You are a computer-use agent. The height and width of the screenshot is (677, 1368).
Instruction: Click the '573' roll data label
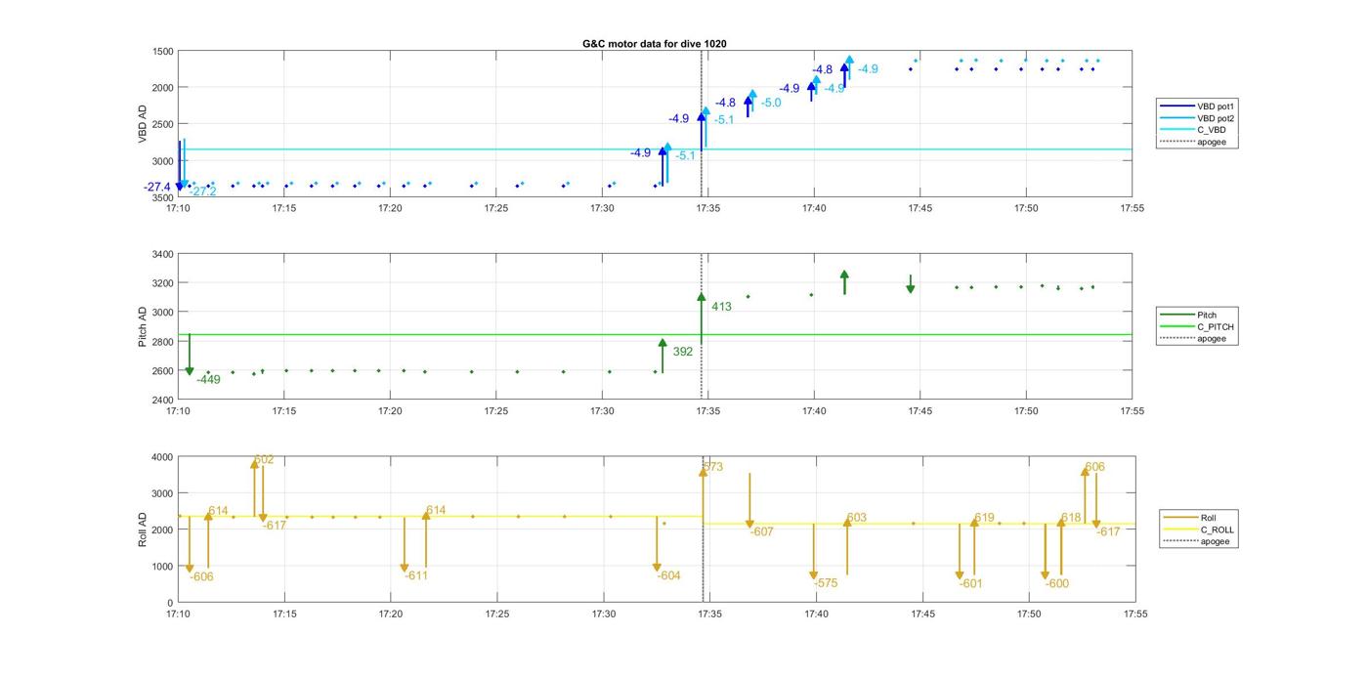[713, 467]
